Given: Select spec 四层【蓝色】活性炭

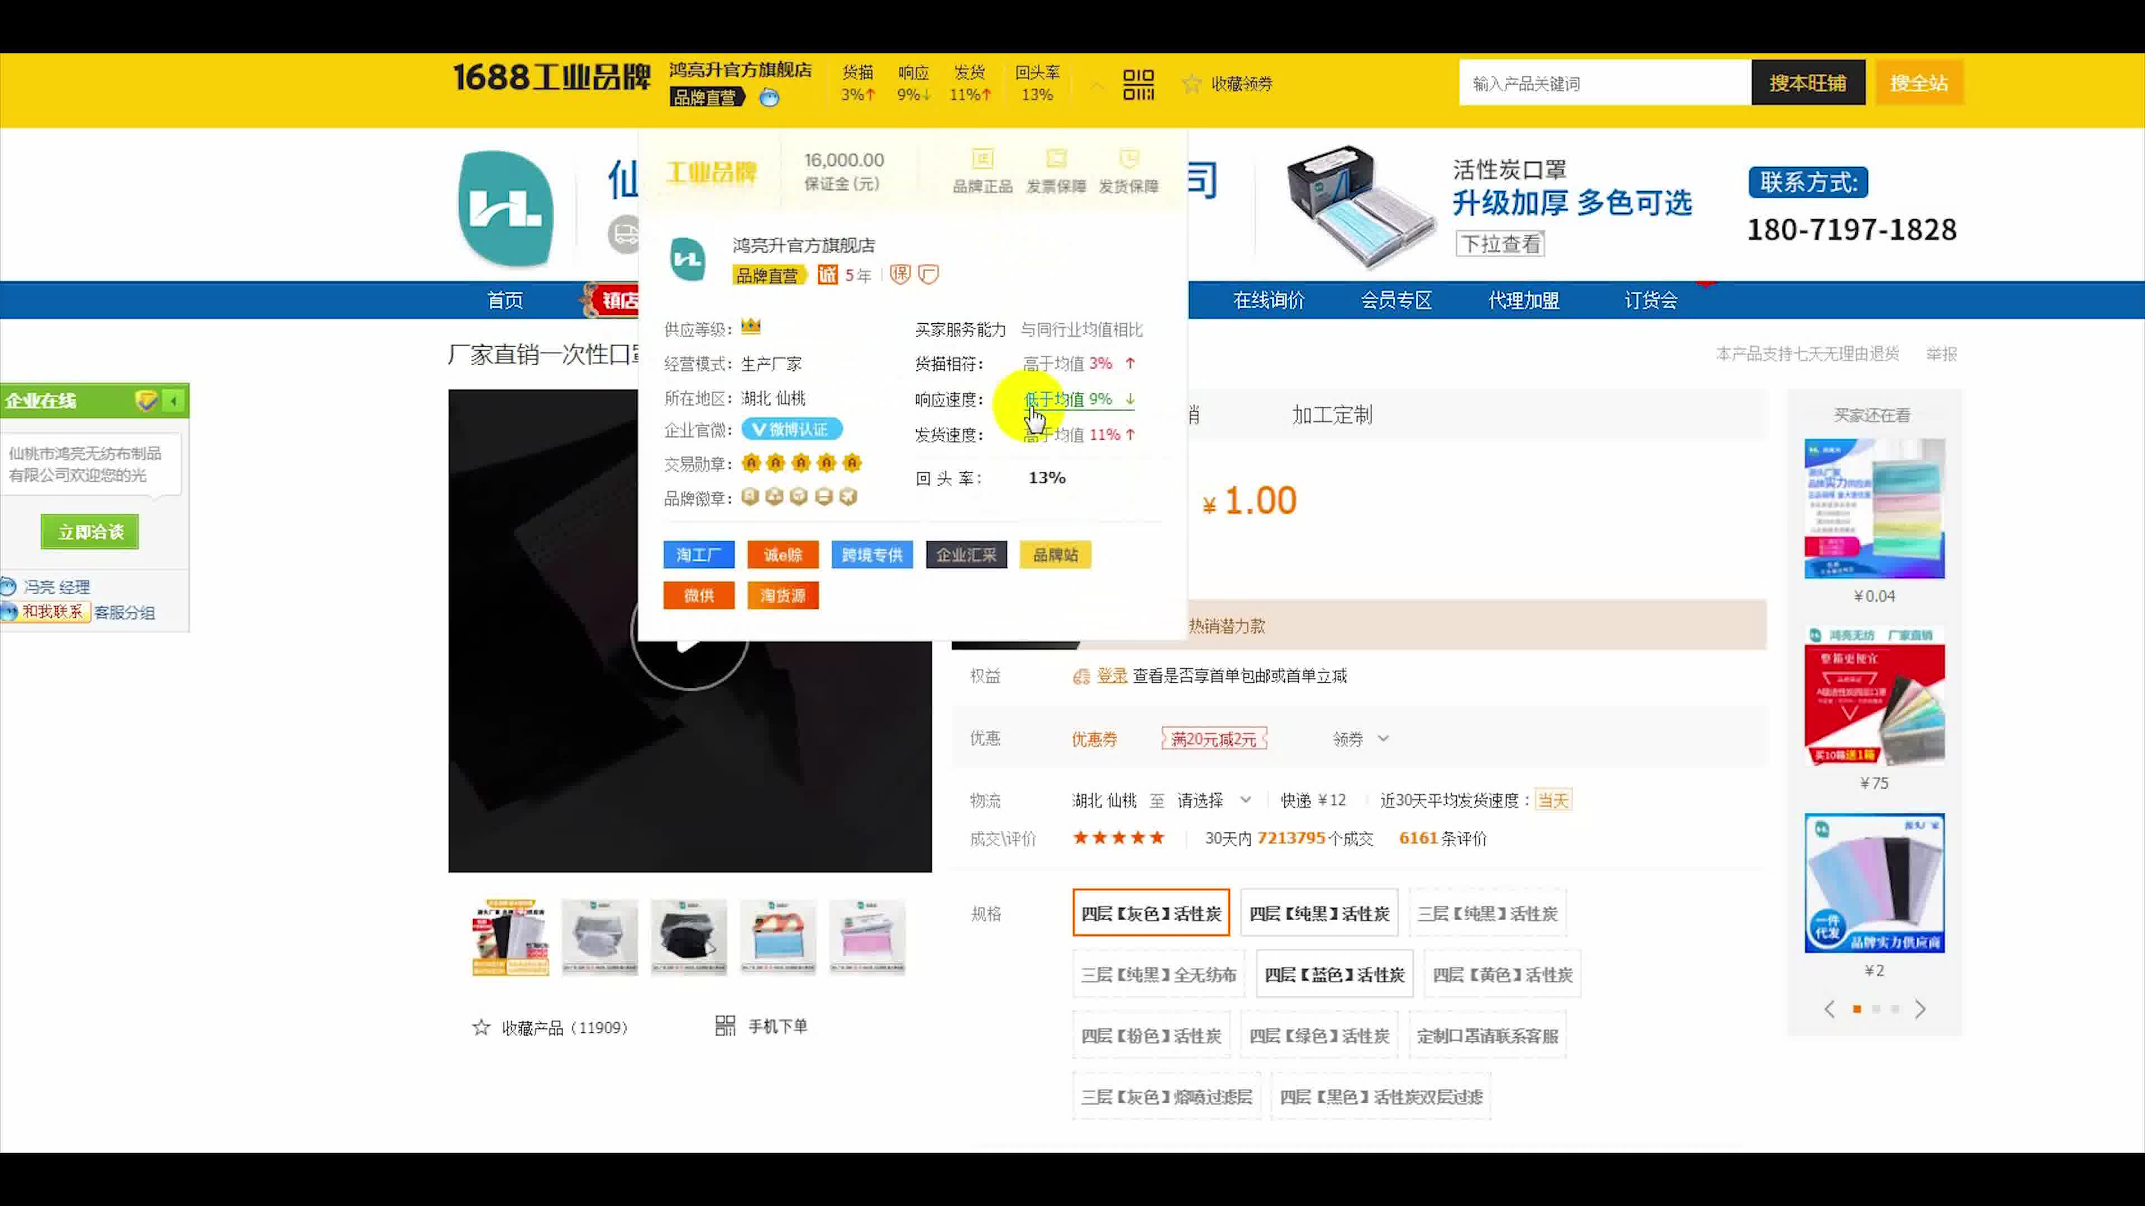Looking at the screenshot, I should (1334, 974).
